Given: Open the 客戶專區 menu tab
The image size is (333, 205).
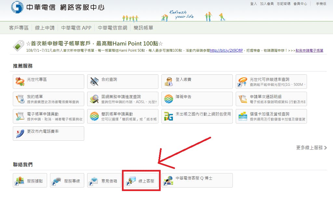Looking at the screenshot, I should click(19, 28).
